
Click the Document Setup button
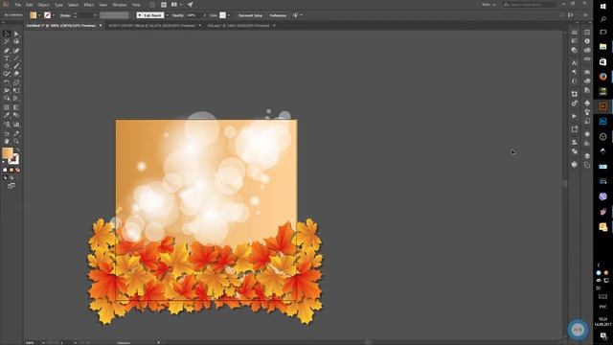pos(250,15)
